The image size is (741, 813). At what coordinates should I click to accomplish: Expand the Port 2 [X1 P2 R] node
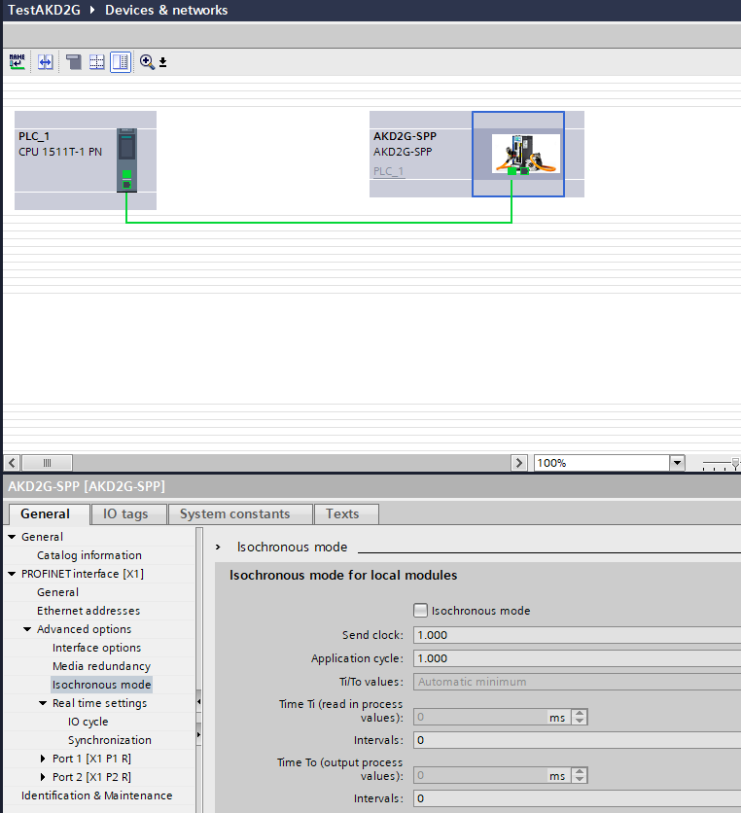43,777
